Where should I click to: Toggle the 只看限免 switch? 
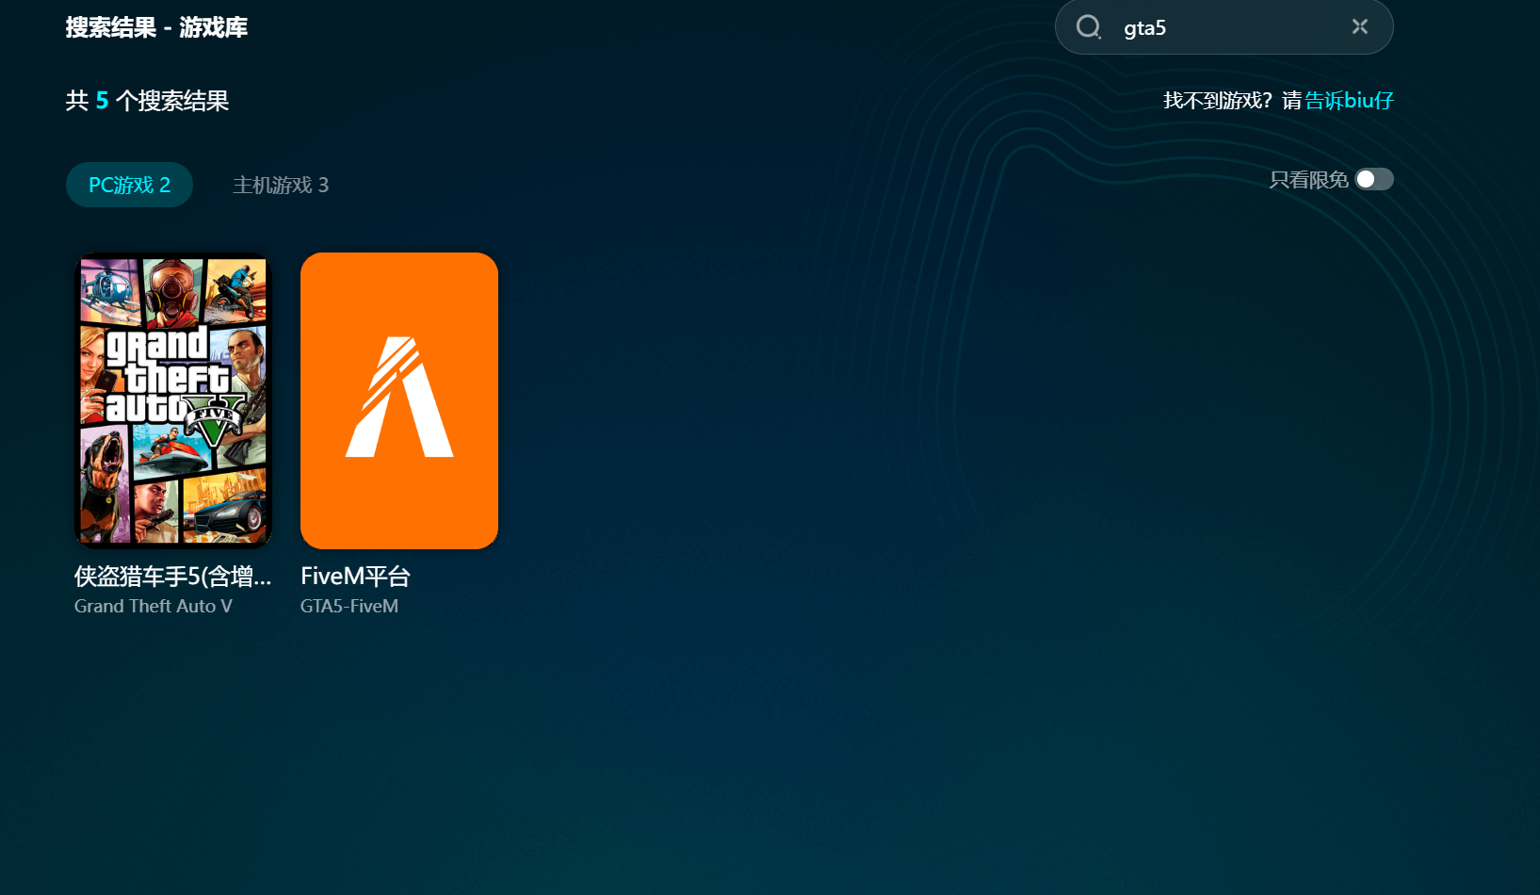pyautogui.click(x=1374, y=179)
